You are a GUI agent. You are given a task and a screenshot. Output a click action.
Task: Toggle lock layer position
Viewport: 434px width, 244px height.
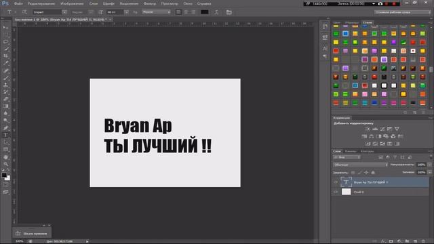(366, 172)
